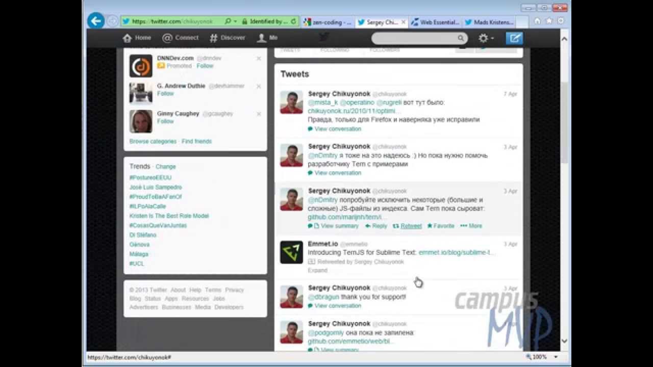
Task: View conversation on the 7 Apr tweet
Action: click(x=334, y=129)
